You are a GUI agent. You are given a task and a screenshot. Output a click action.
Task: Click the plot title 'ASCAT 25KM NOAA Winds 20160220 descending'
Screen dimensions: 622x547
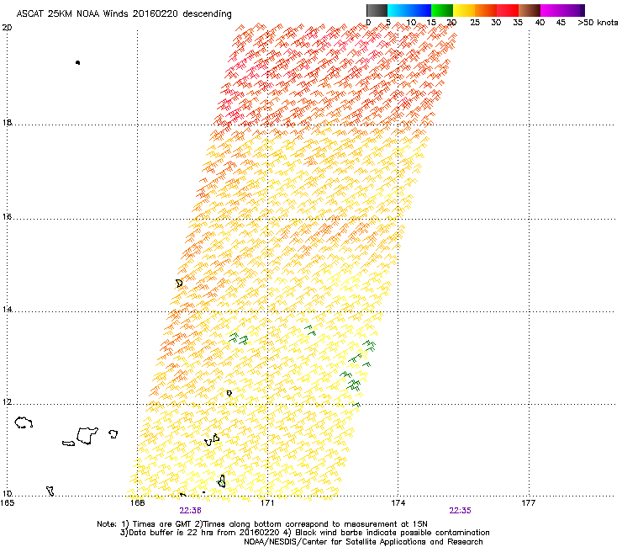point(124,14)
